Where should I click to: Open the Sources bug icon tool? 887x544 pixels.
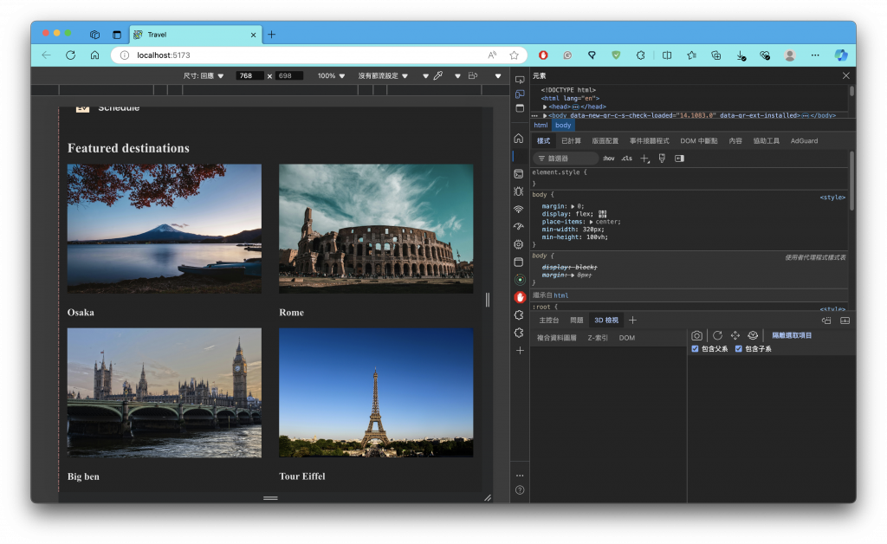(x=519, y=191)
